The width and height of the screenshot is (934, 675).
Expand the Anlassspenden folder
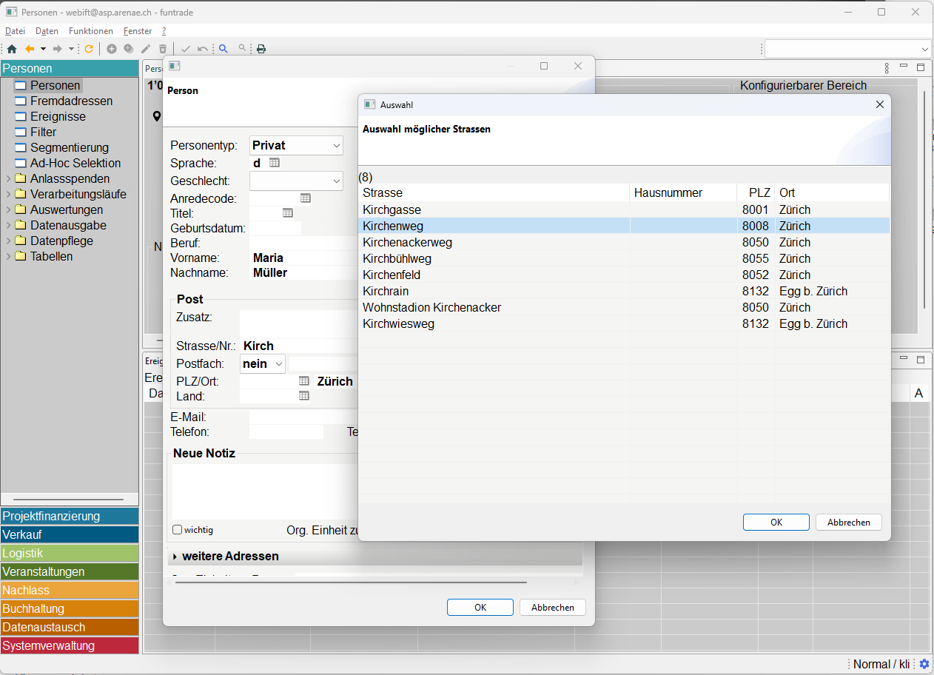click(8, 179)
